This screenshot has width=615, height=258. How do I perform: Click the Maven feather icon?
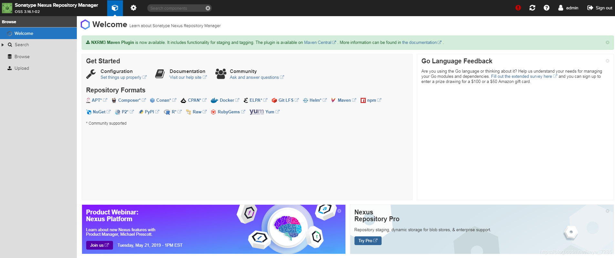tap(333, 100)
